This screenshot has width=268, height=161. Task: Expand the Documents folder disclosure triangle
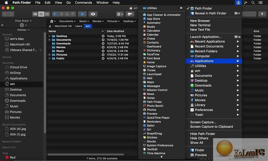pyautogui.click(x=49, y=40)
